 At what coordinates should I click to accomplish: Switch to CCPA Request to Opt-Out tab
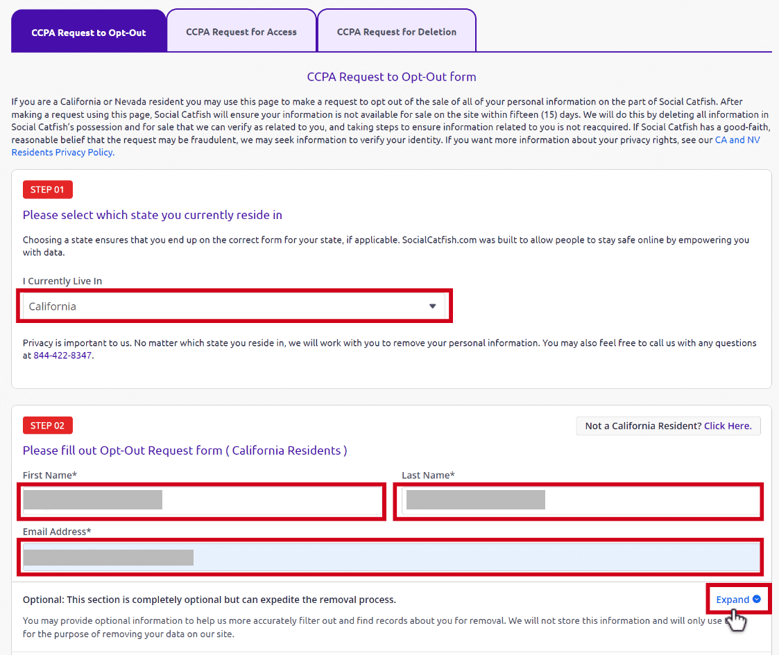[88, 30]
